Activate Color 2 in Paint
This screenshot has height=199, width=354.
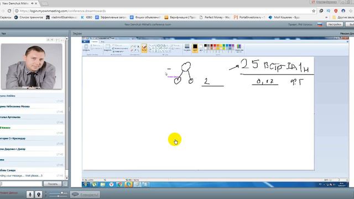pyautogui.click(x=201, y=48)
